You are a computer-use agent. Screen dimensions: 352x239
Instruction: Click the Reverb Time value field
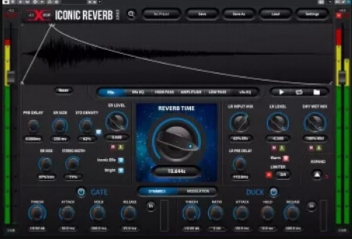tap(176, 171)
